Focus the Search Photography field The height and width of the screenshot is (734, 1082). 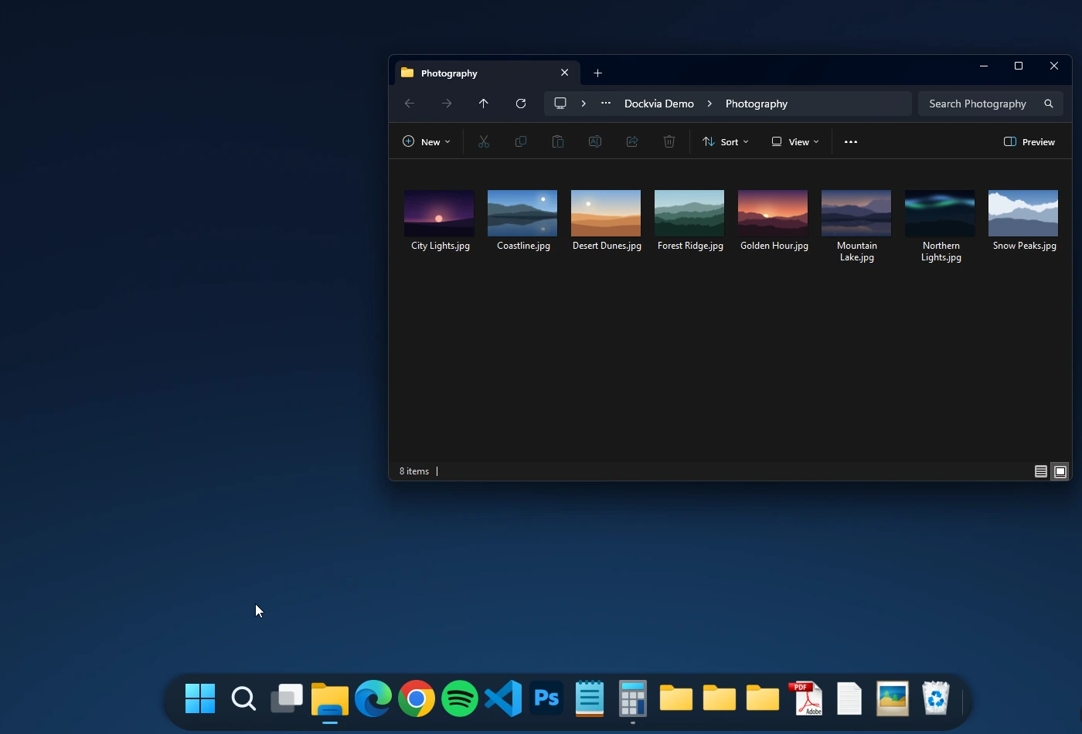(x=991, y=104)
